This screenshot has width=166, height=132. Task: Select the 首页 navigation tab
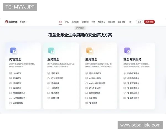coord(60,22)
